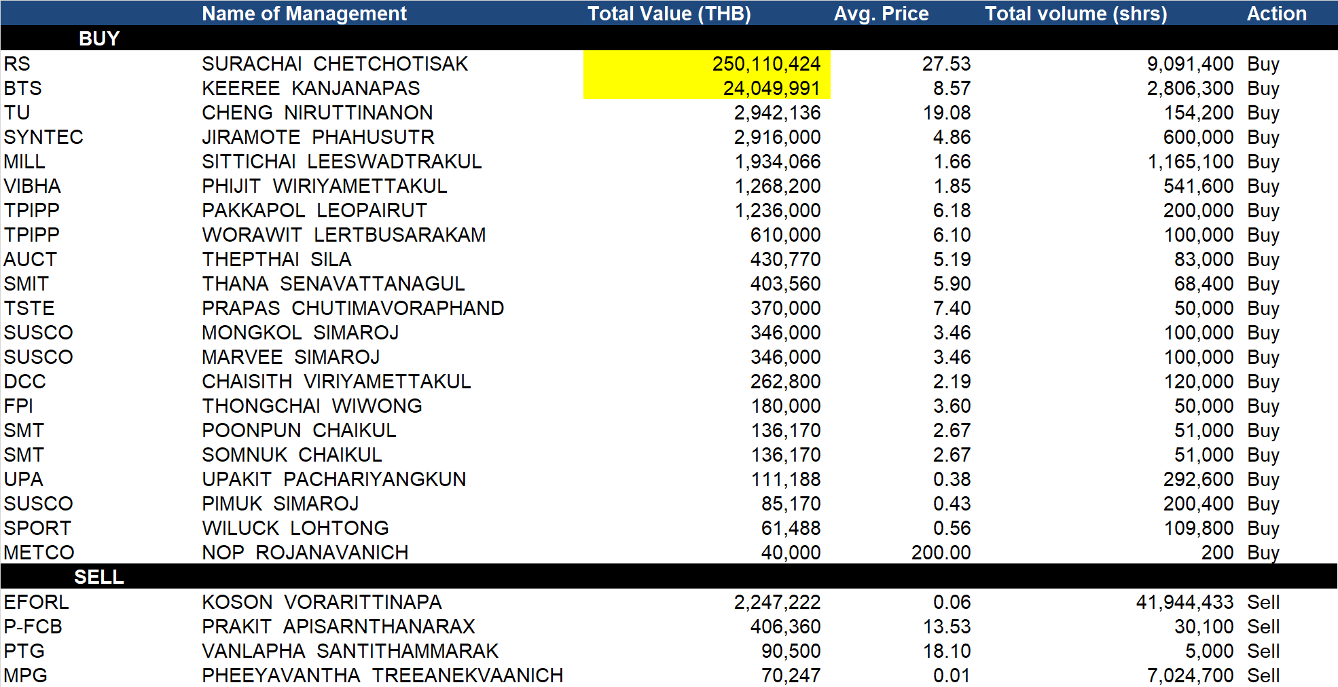
Task: Select name PHEEYAVANTHA TREEANEKVAANICH
Action: 382,675
